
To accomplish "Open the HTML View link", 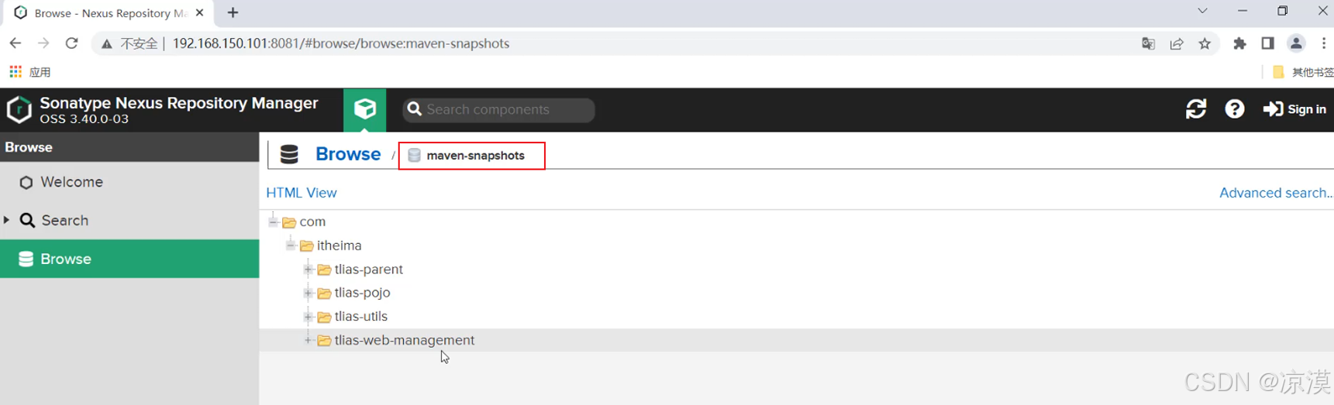I will (x=302, y=193).
